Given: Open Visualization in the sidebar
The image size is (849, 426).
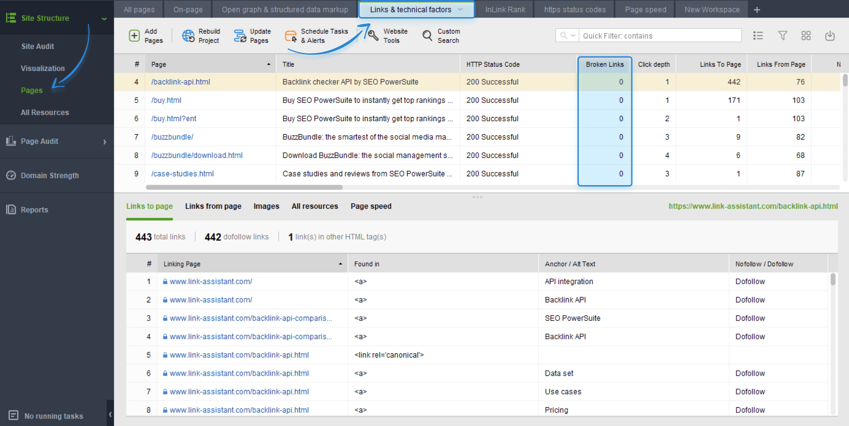Looking at the screenshot, I should coord(42,68).
